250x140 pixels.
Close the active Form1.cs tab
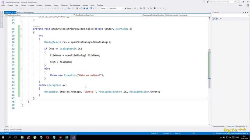click(x=15, y=12)
